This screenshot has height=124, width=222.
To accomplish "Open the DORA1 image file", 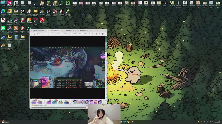I will click(x=75, y=4).
